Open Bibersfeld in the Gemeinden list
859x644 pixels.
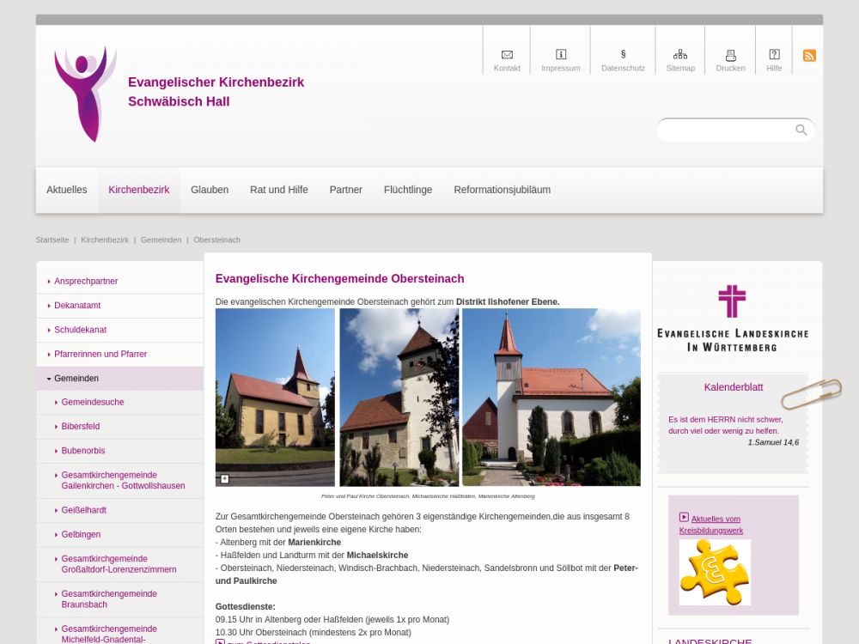click(x=81, y=427)
